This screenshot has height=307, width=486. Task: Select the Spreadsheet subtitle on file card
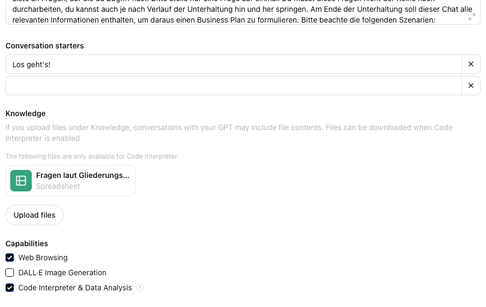click(58, 187)
